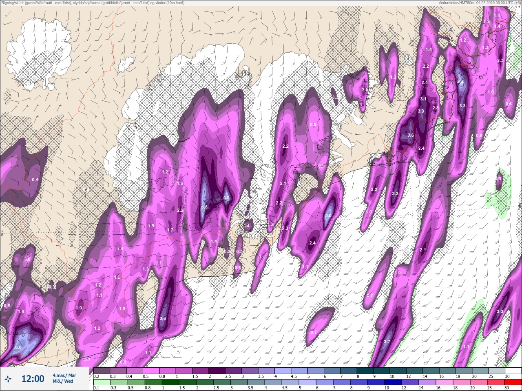Click the red rain legend swatch after 30
Image resolution: width=522 pixels, height=391 pixels.
pos(514,382)
